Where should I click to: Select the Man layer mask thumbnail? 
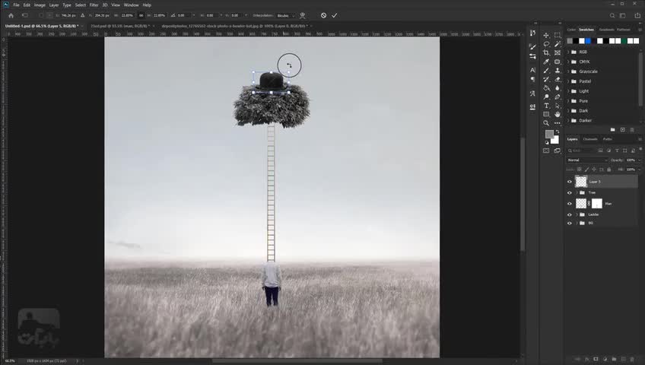[x=597, y=204]
